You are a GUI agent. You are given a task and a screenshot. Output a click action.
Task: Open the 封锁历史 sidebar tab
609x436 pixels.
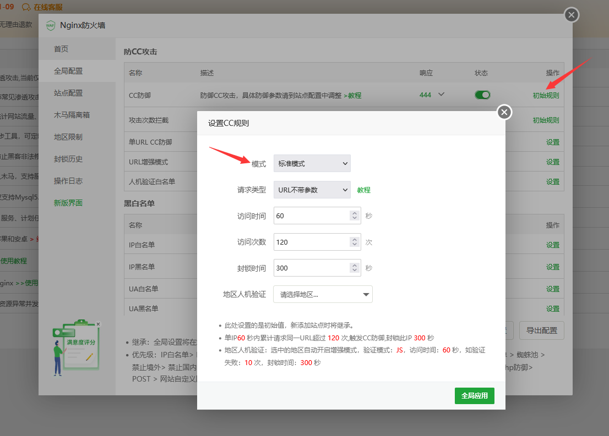pos(77,159)
